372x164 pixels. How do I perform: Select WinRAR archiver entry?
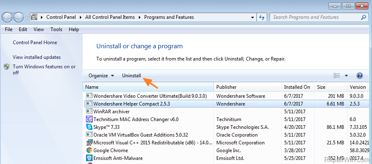[228, 111]
